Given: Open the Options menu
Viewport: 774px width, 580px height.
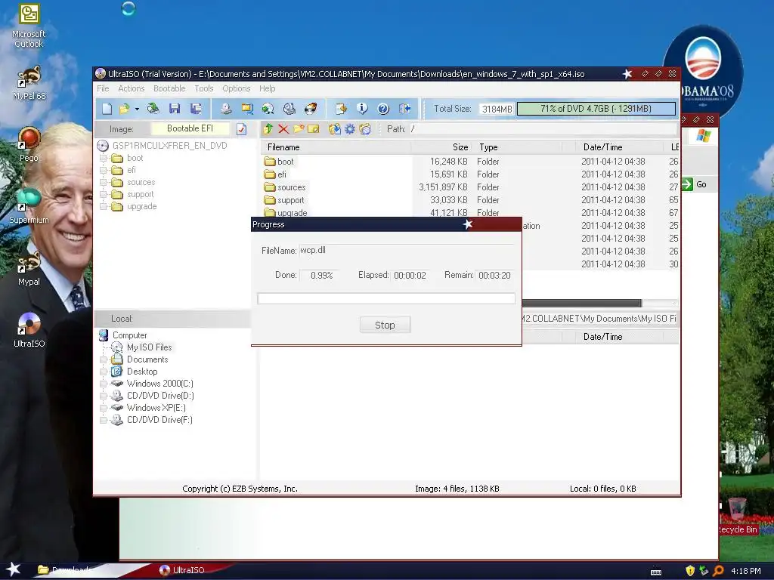Looking at the screenshot, I should pyautogui.click(x=236, y=88).
